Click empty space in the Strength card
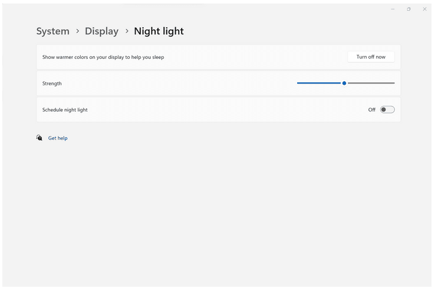 [x=179, y=84]
